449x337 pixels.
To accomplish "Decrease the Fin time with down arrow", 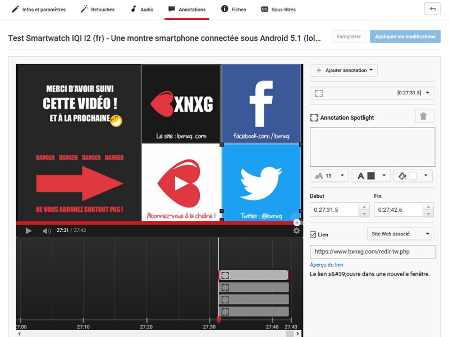I will (x=428, y=213).
